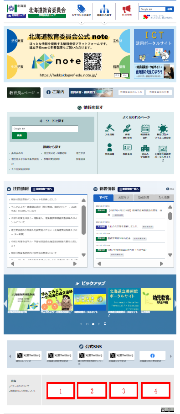Expand chevron under category search
Viewport: 180px width, 414px height.
pyautogui.click(x=81, y=23)
